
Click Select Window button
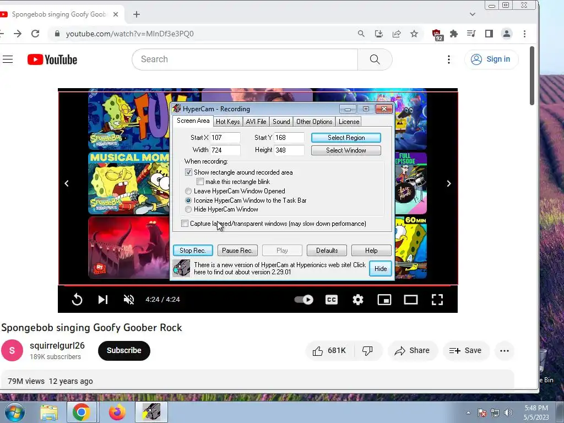click(x=346, y=150)
